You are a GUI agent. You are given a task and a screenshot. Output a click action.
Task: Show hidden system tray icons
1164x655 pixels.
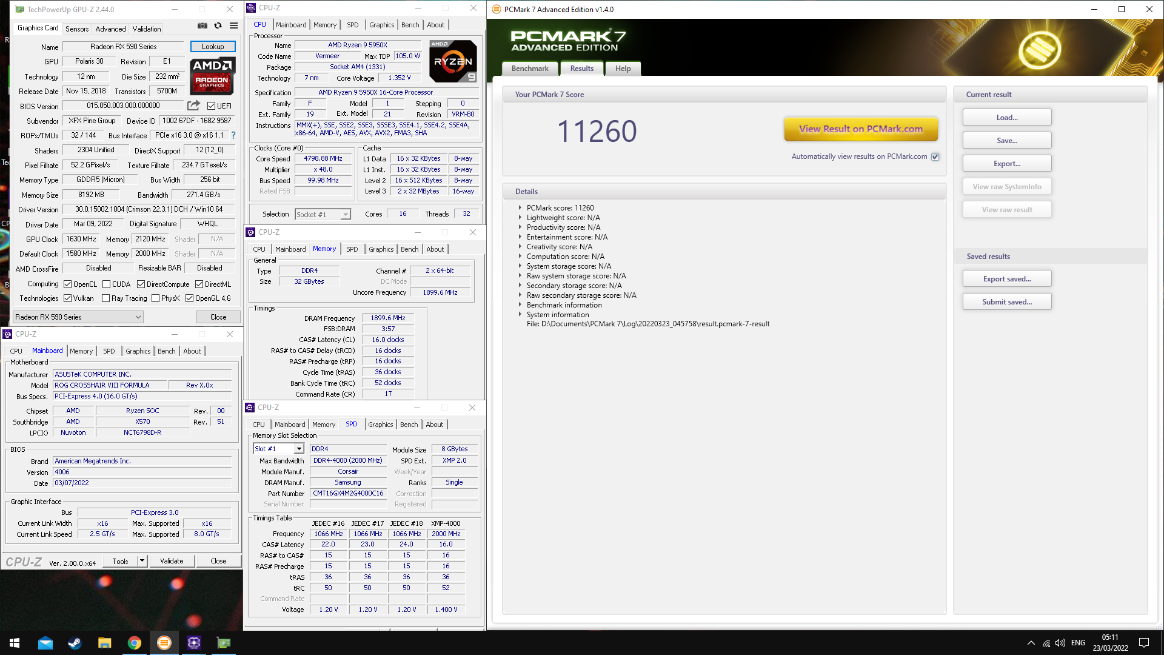[1031, 643]
